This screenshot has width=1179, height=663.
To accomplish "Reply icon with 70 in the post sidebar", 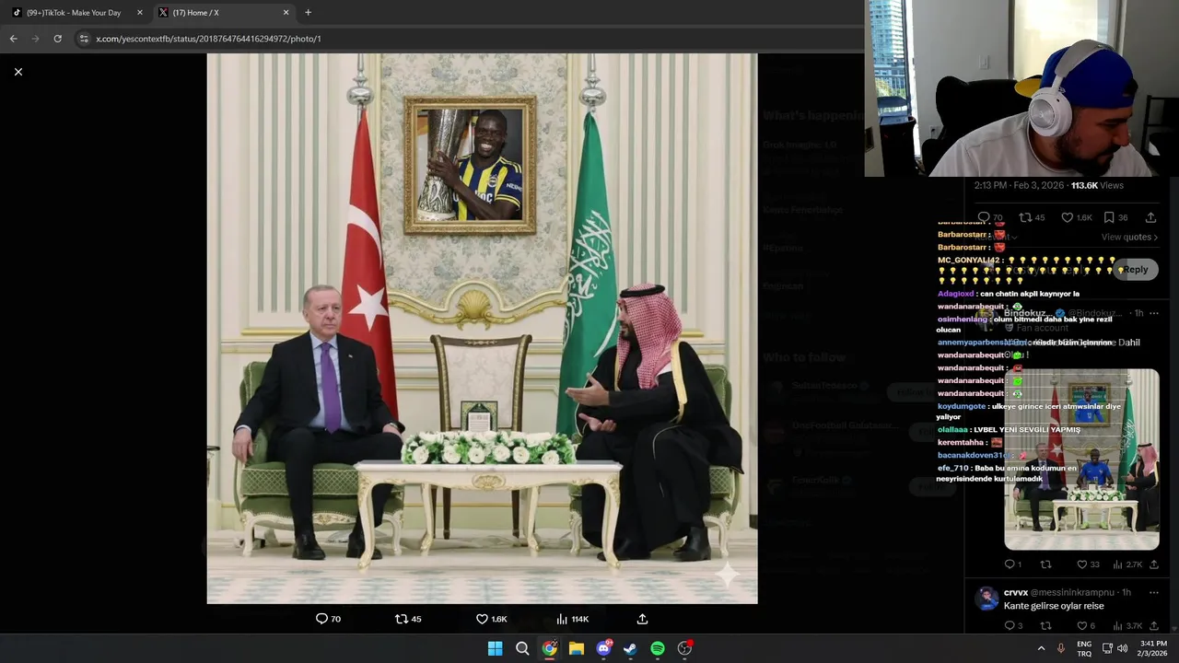I will tap(990, 217).
